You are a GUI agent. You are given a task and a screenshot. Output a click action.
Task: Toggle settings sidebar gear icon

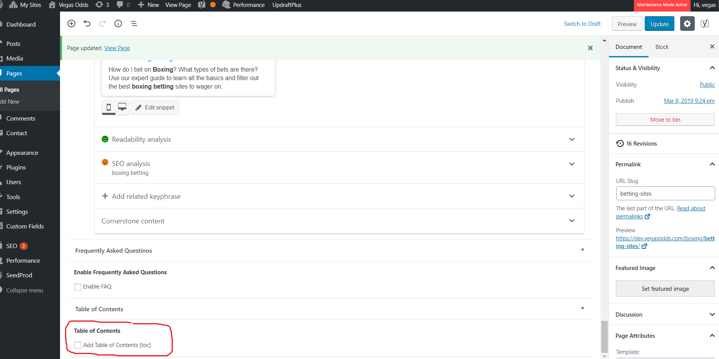click(687, 24)
